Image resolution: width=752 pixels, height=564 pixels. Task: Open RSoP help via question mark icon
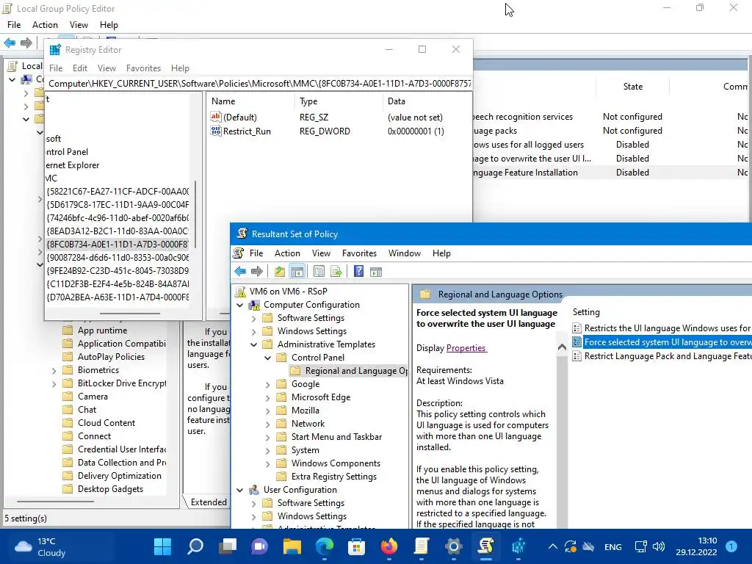coord(358,272)
